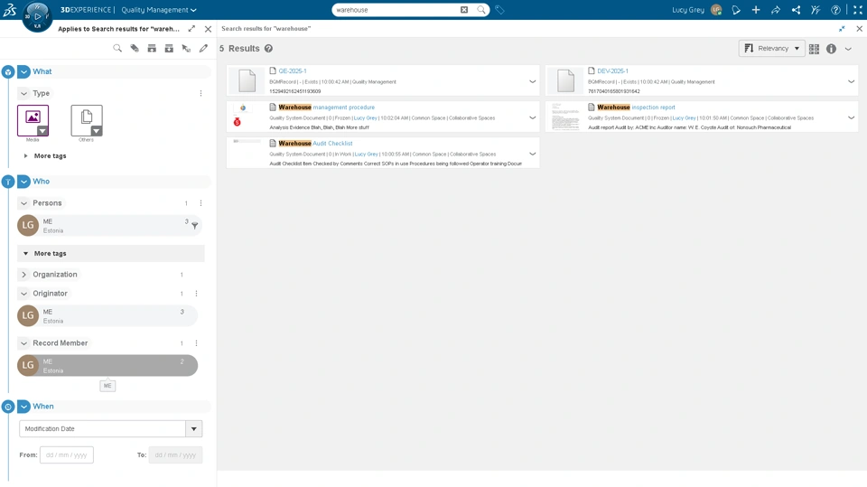Image resolution: width=867 pixels, height=487 pixels.
Task: Click the plus Add icon in top bar
Action: [756, 10]
